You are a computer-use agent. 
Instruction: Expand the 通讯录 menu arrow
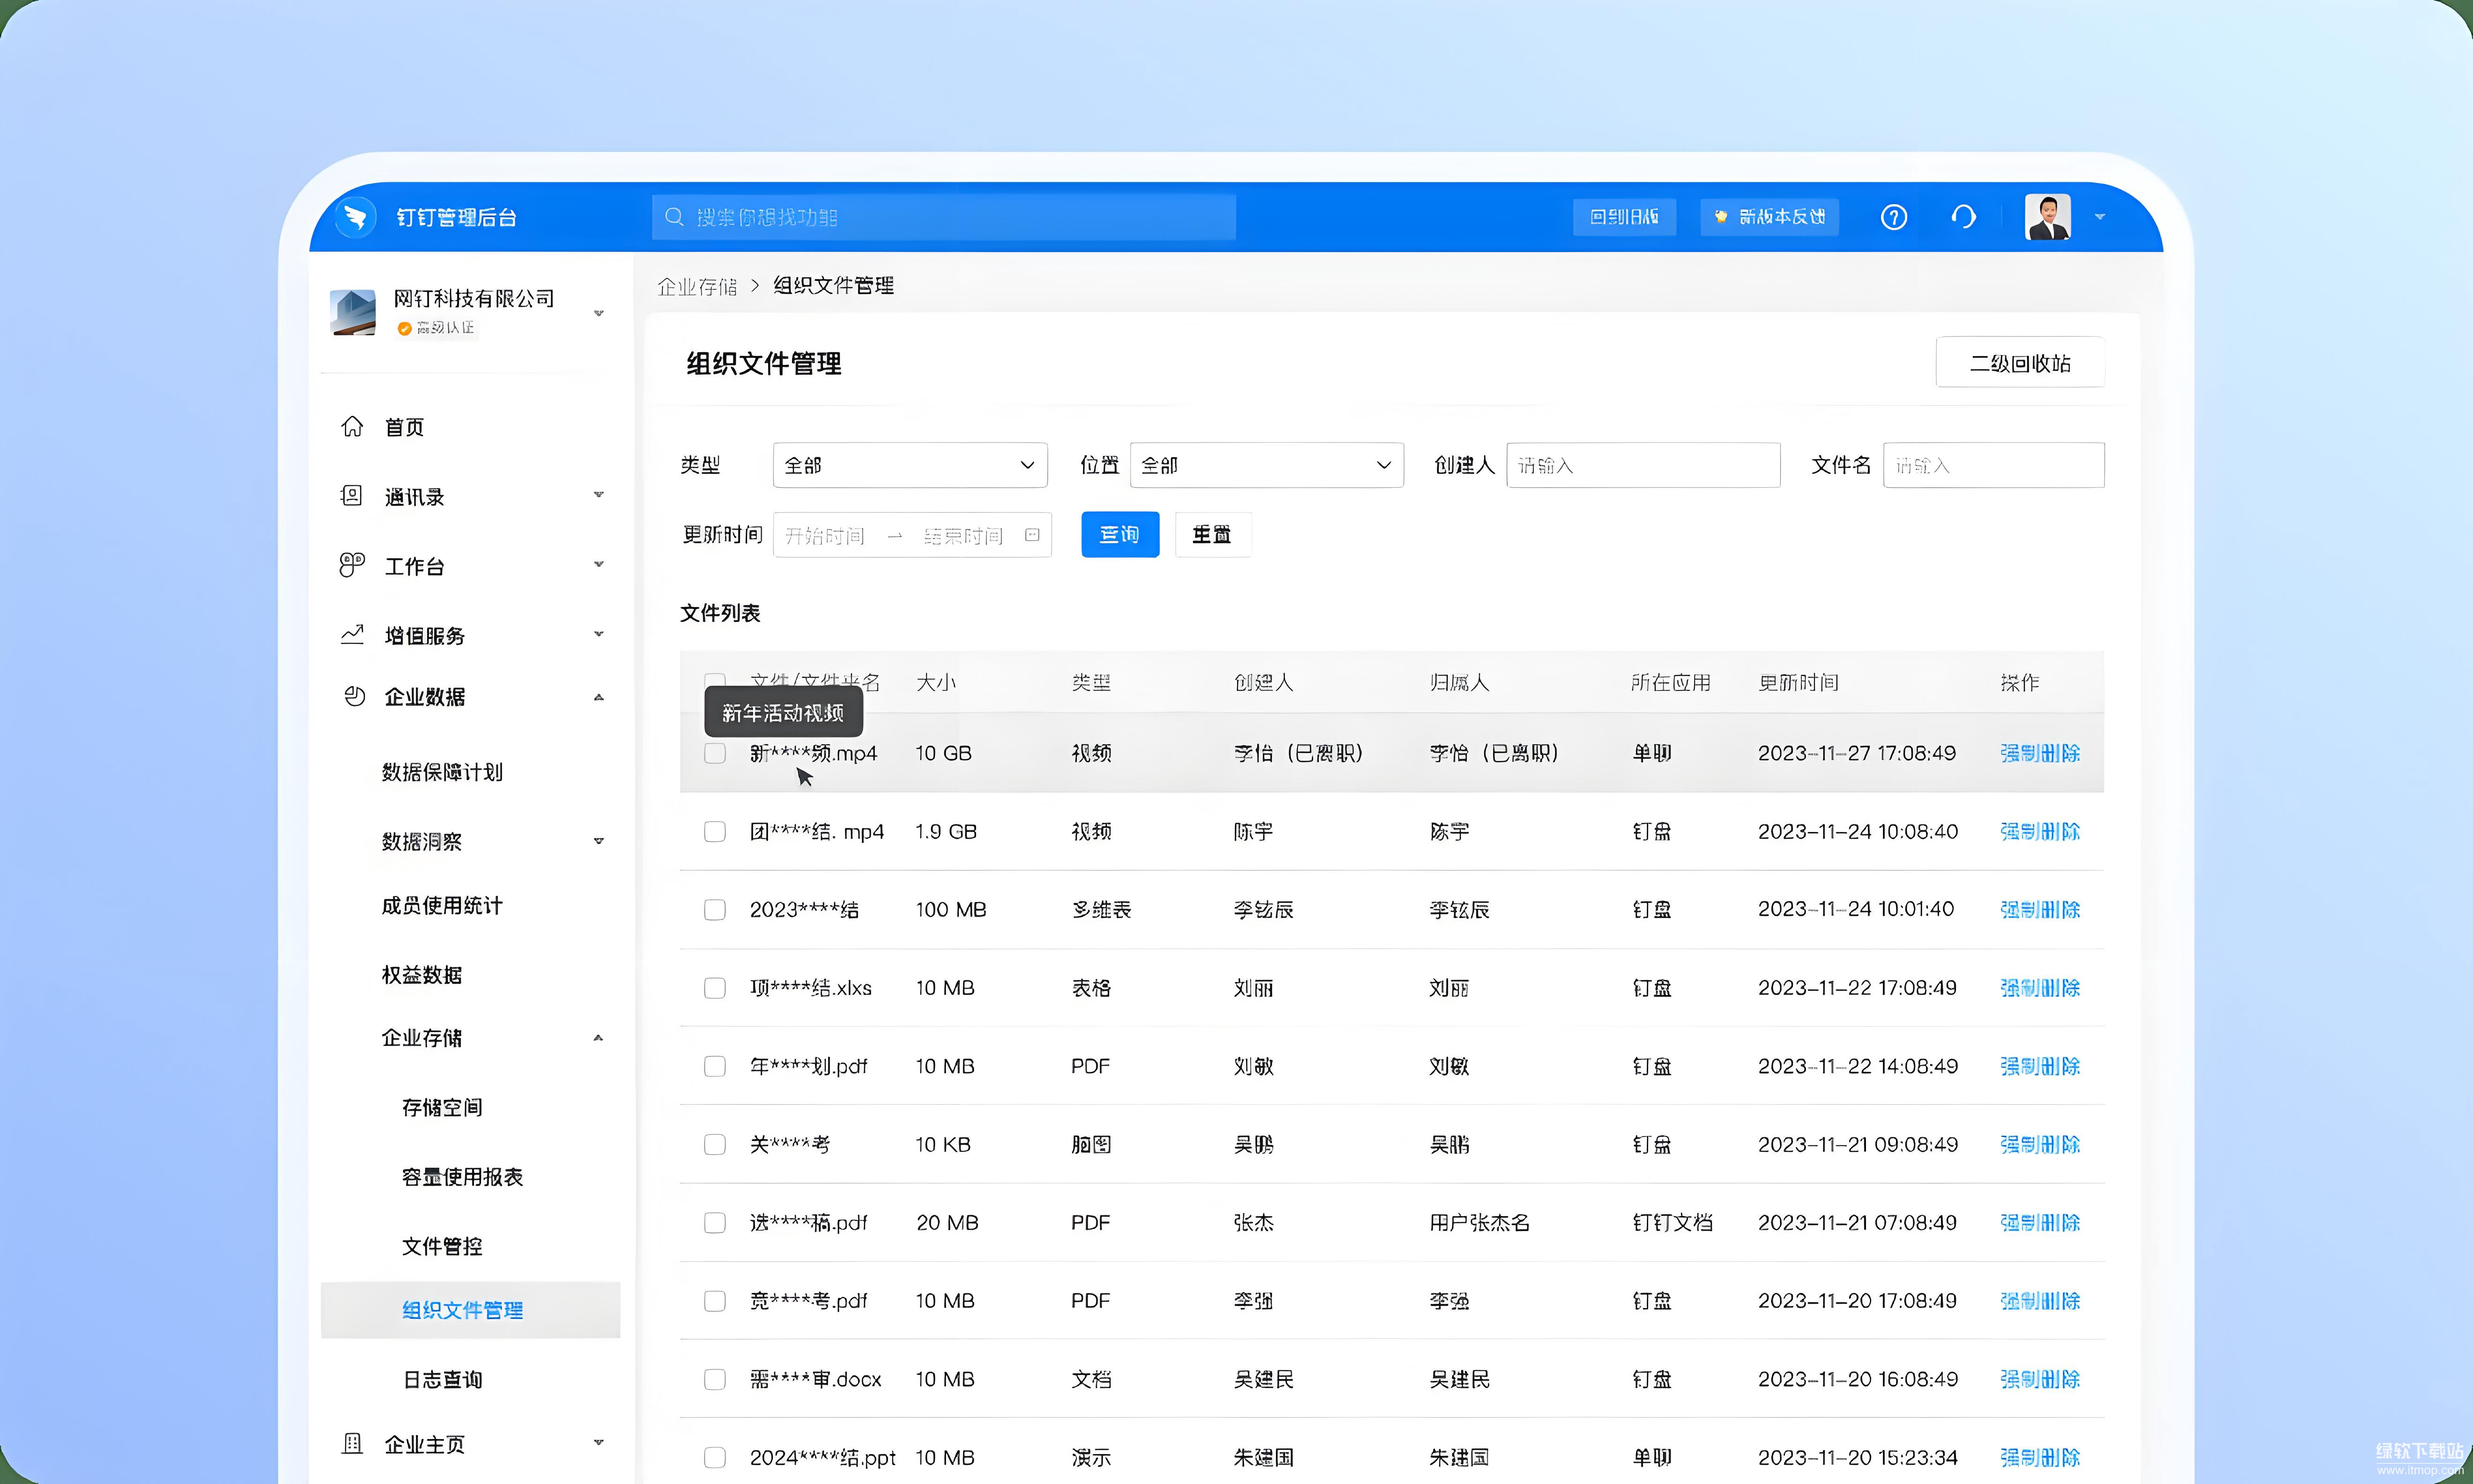[599, 495]
